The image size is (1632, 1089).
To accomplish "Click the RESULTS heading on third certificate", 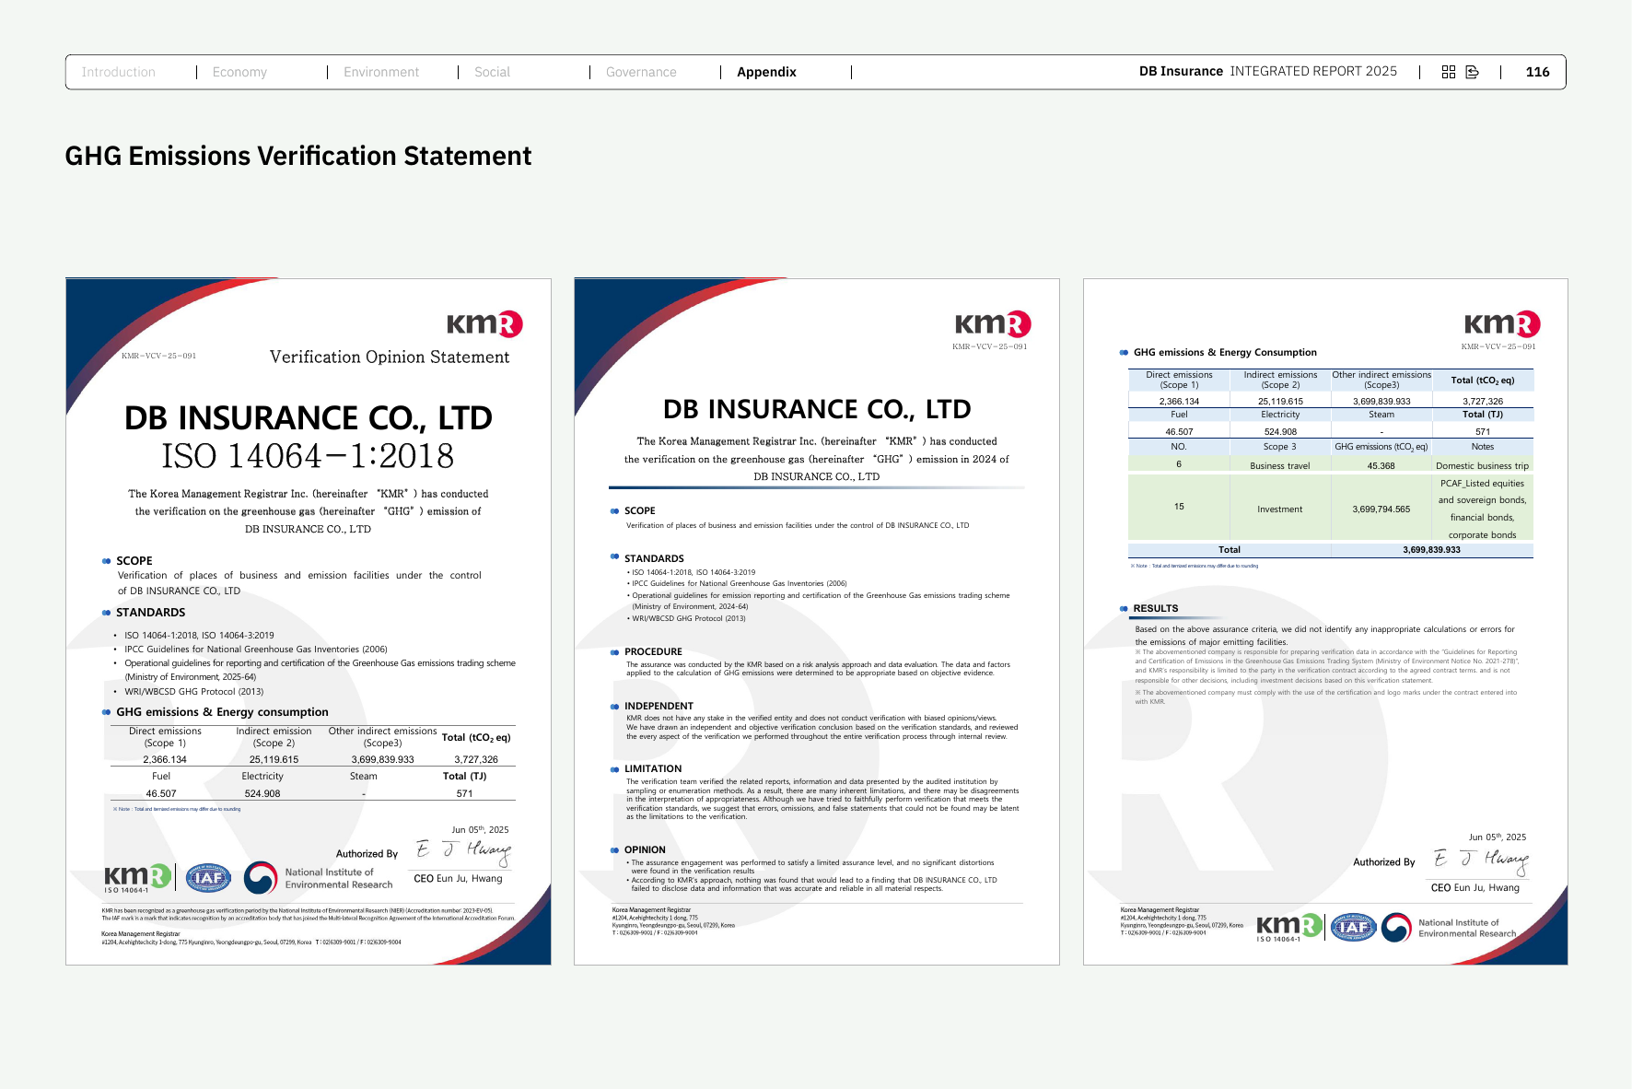I will 1155,608.
